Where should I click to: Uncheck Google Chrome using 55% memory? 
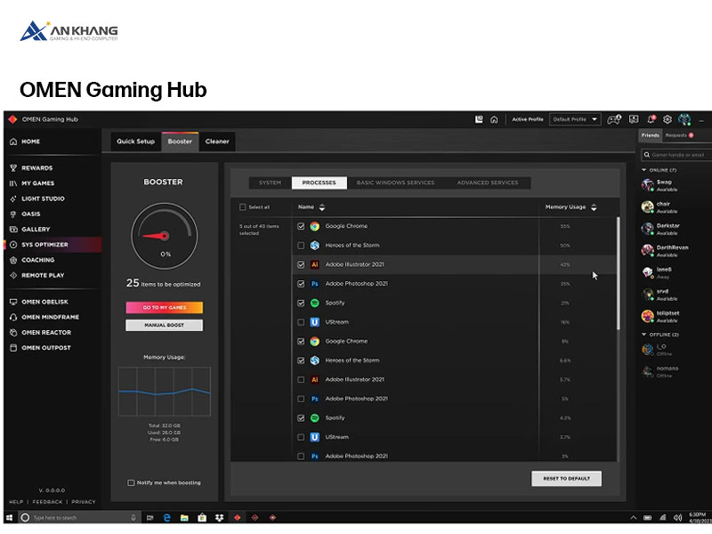[301, 226]
